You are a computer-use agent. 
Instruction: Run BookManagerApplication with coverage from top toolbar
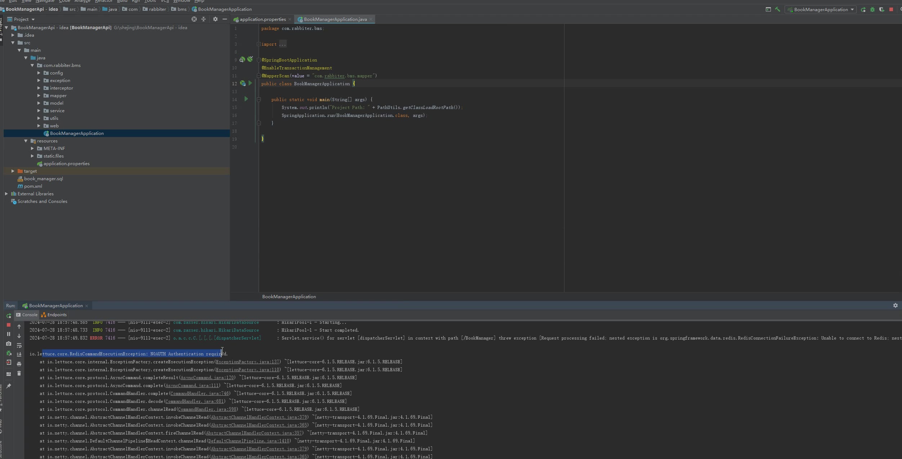881,10
